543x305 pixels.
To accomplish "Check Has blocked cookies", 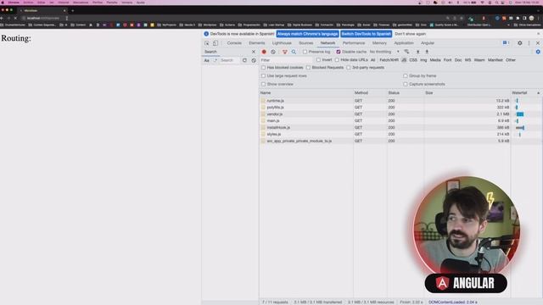I will coord(264,68).
